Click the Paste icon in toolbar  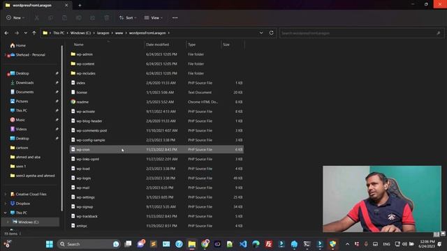65,18
